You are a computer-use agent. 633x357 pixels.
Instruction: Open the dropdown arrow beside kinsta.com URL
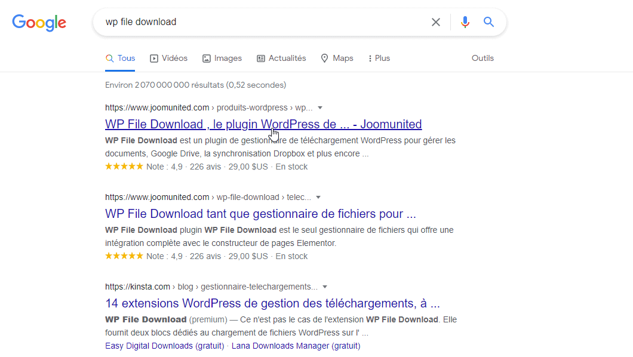click(x=325, y=287)
